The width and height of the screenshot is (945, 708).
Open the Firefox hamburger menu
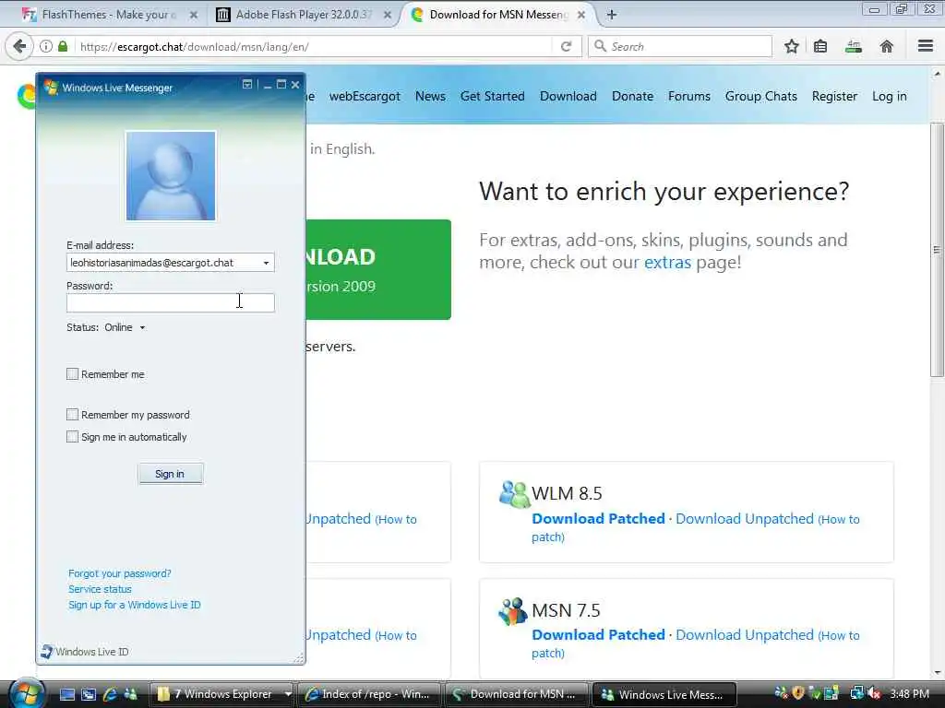pos(926,46)
